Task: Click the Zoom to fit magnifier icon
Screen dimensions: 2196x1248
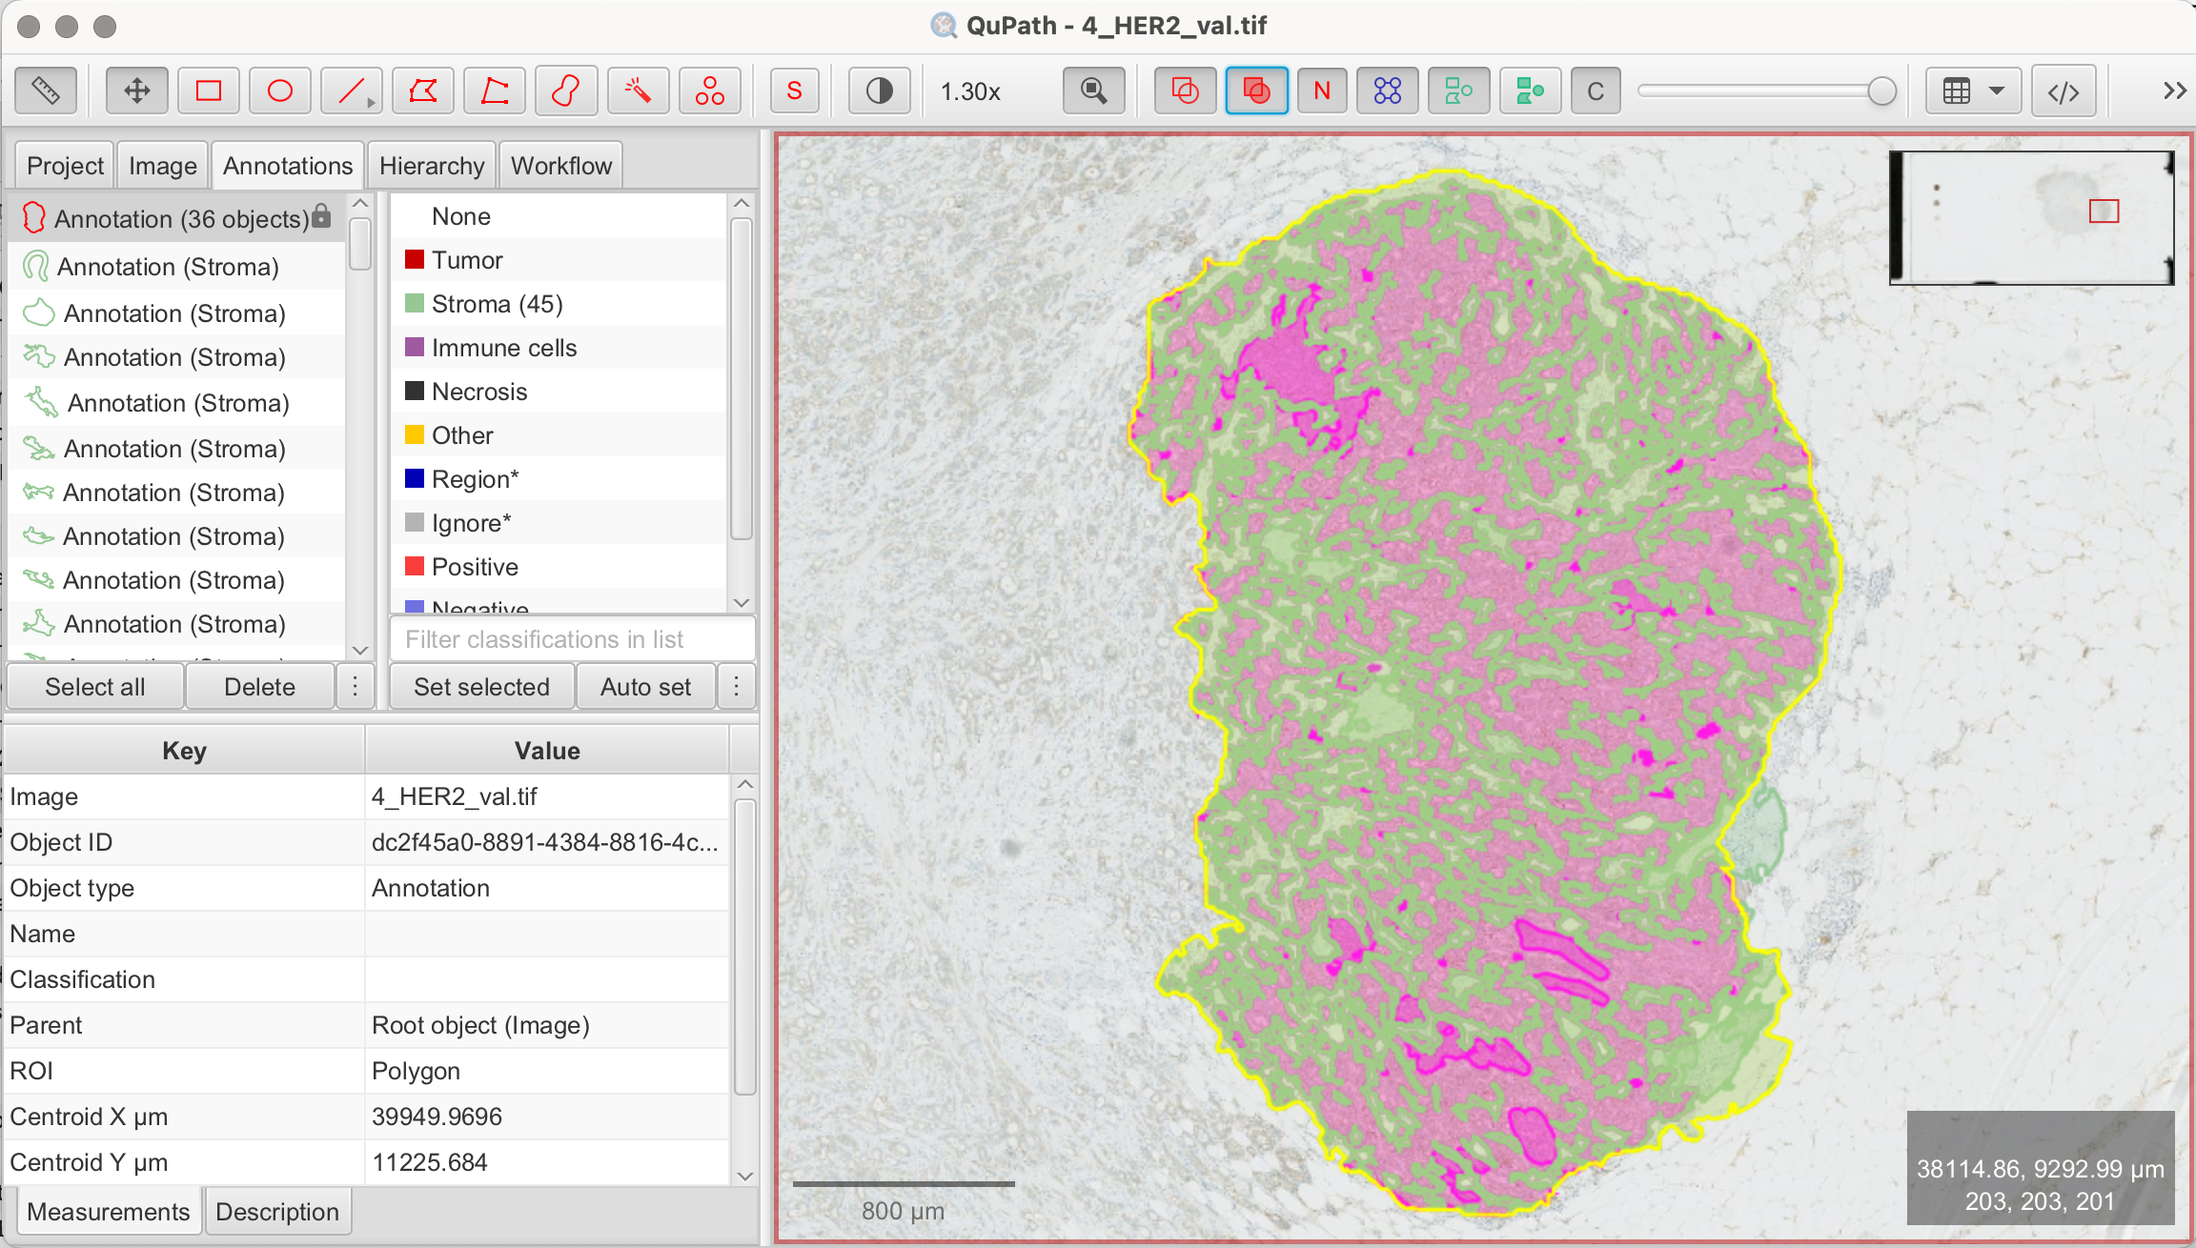Action: click(1093, 91)
